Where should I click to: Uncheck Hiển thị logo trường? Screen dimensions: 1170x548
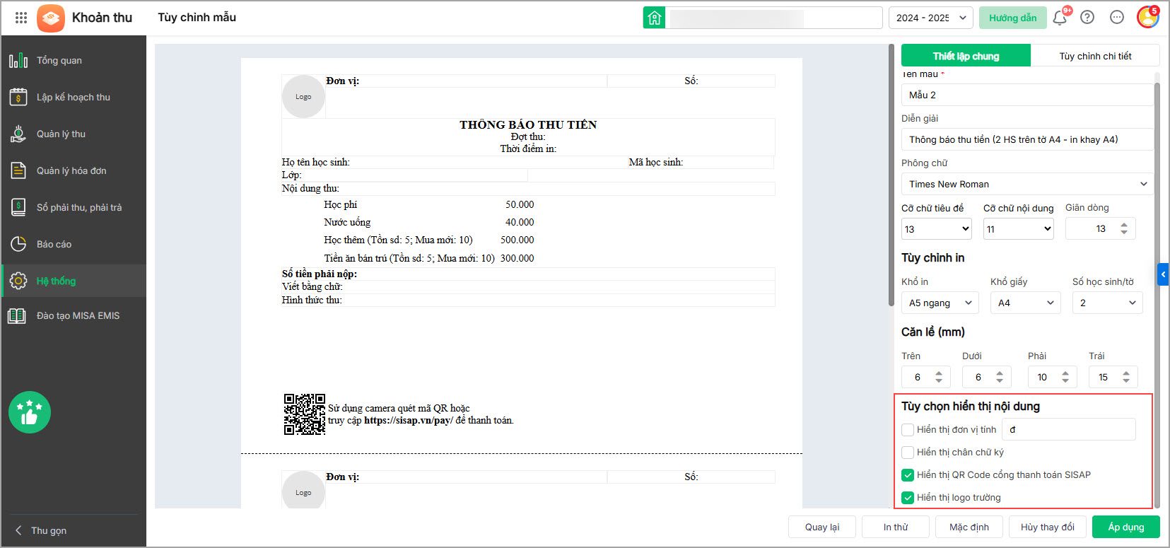[x=908, y=497]
